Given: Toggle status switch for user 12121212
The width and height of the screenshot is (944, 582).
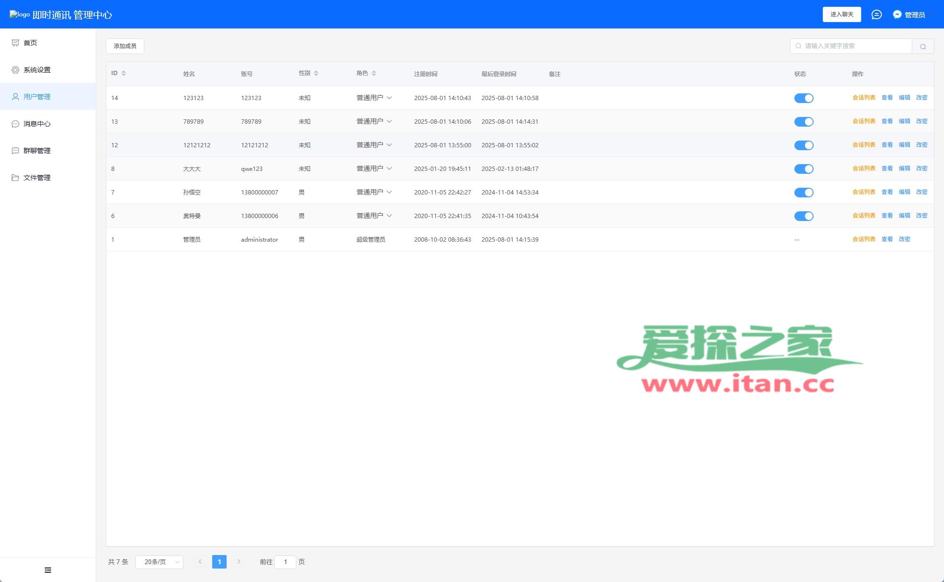Looking at the screenshot, I should tap(804, 145).
